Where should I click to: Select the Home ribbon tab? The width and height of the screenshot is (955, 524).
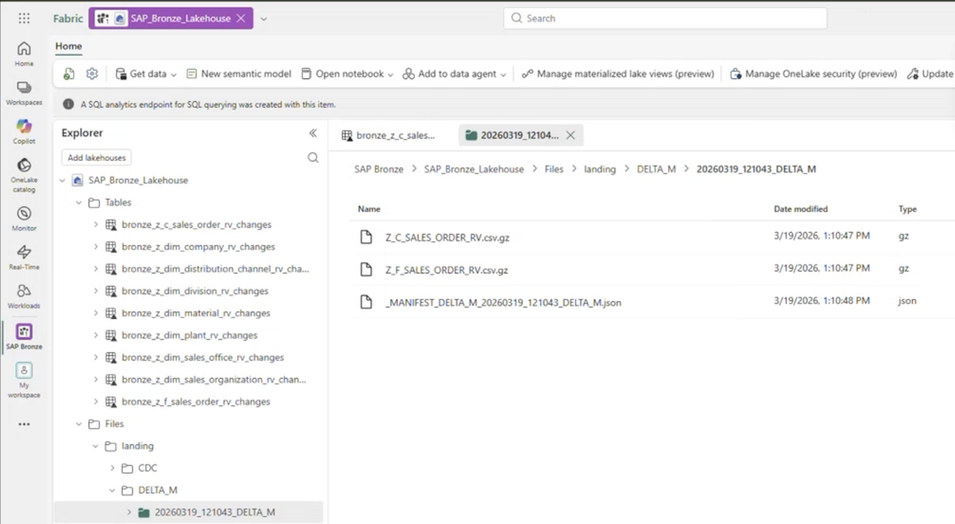click(x=68, y=46)
